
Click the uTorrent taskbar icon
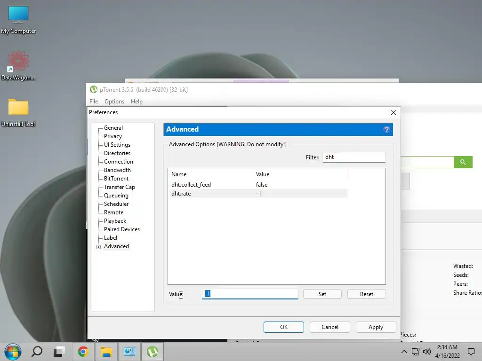click(x=153, y=352)
